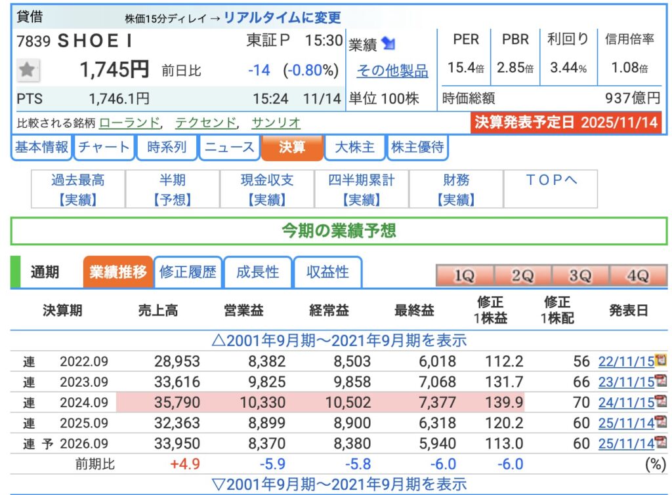Expand earlier years via △2001年9月期〜2021年9月期を表示
The height and width of the screenshot is (495, 672).
pyautogui.click(x=339, y=340)
